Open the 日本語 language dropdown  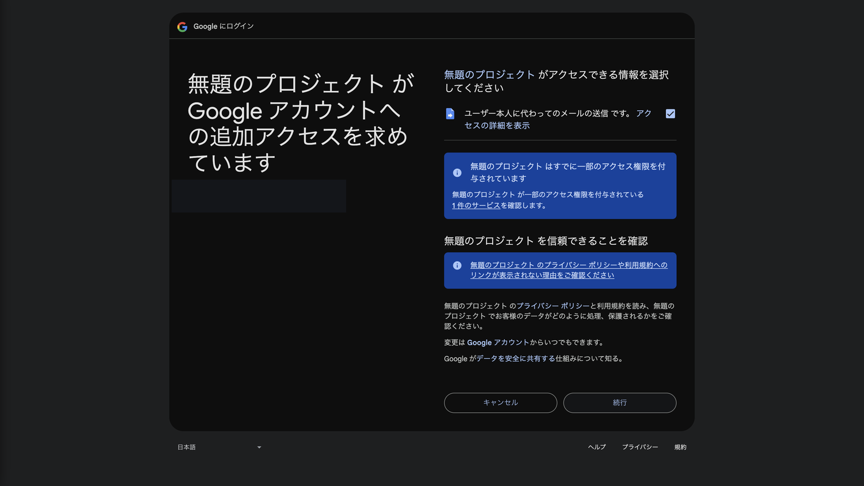click(219, 447)
